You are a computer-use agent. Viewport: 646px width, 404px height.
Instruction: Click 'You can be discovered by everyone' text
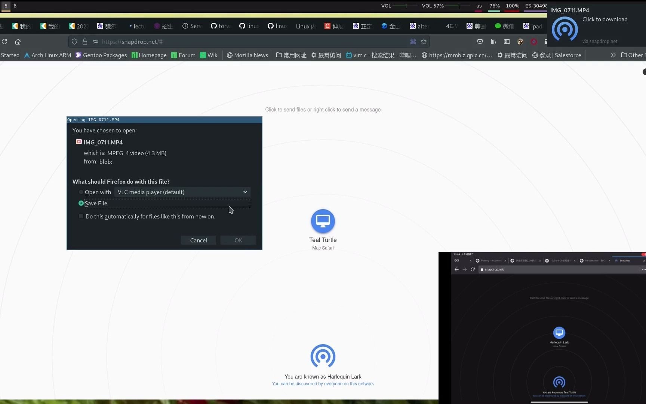[323, 384]
